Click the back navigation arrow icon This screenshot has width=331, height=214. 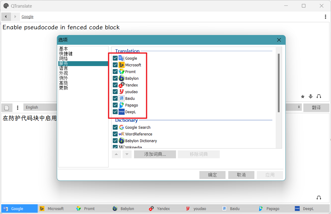tap(6, 16)
